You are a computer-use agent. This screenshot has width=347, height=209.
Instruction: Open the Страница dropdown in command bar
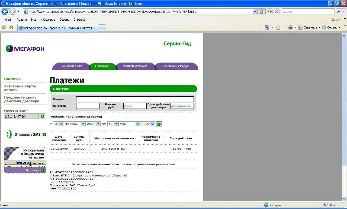coord(309,27)
